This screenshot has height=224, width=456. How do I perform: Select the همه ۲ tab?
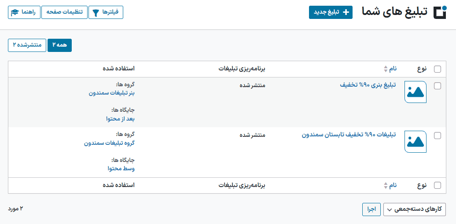(59, 45)
